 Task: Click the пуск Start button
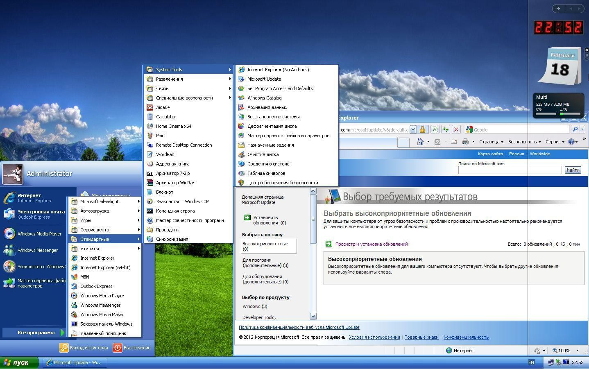pos(19,362)
